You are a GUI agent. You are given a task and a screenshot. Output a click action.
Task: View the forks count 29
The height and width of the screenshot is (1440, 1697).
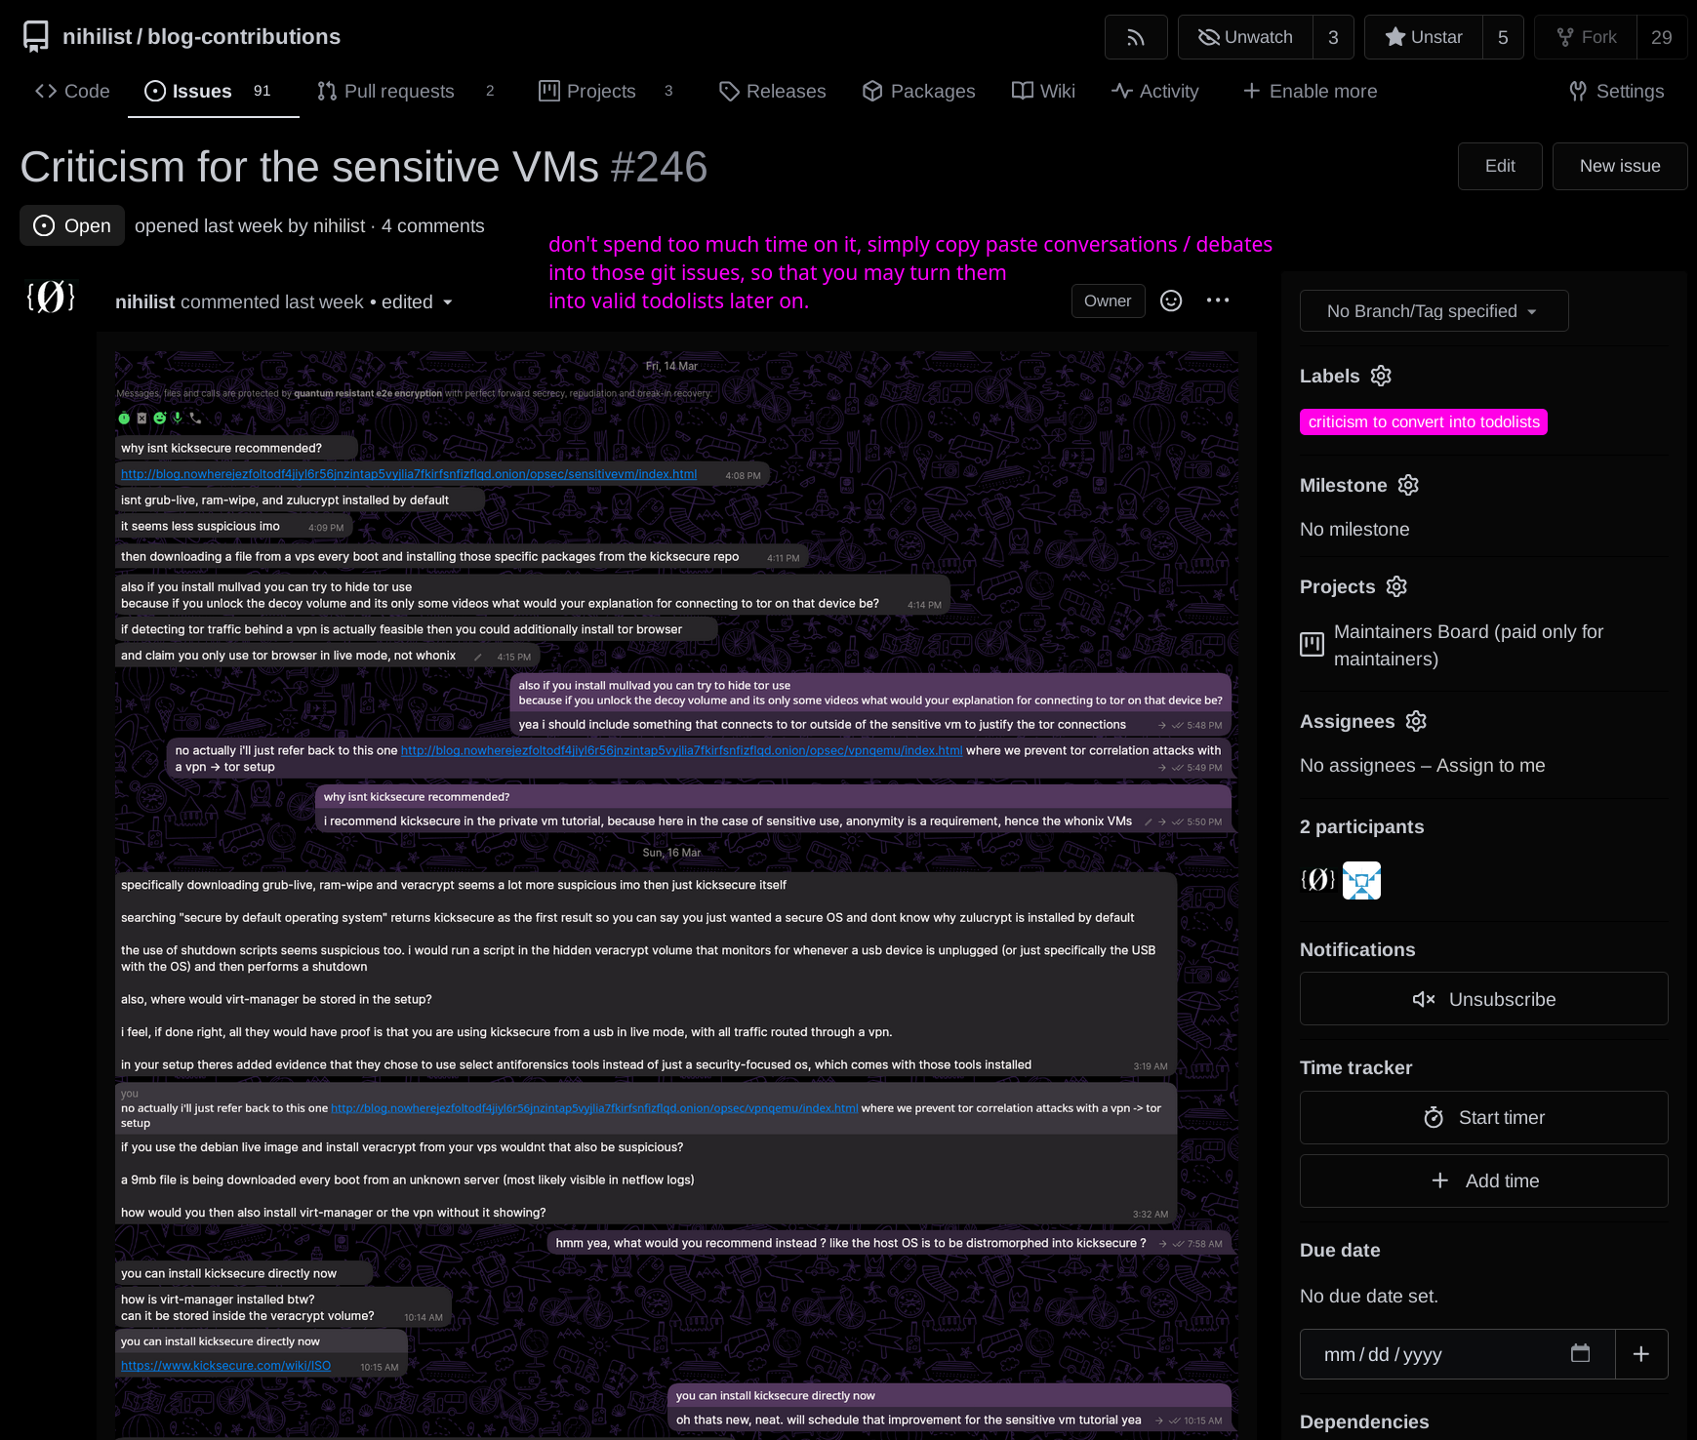1662,37
